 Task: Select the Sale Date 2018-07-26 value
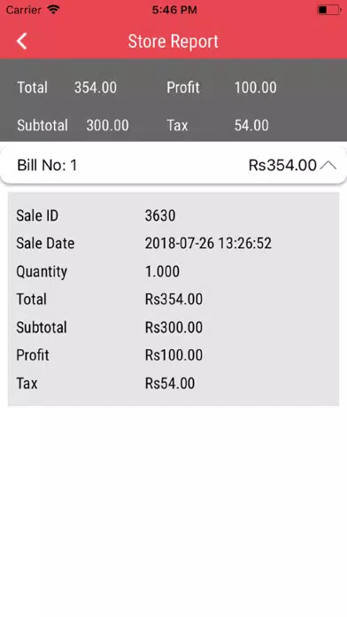(x=208, y=243)
